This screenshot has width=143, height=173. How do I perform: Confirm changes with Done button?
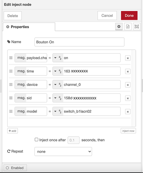[x=129, y=16]
